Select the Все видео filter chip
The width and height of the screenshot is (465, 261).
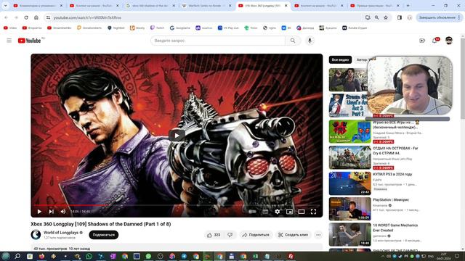point(340,59)
